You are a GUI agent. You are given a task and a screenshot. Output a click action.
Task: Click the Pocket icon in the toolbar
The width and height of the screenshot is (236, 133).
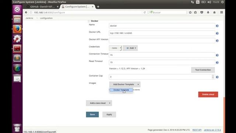(202, 12)
